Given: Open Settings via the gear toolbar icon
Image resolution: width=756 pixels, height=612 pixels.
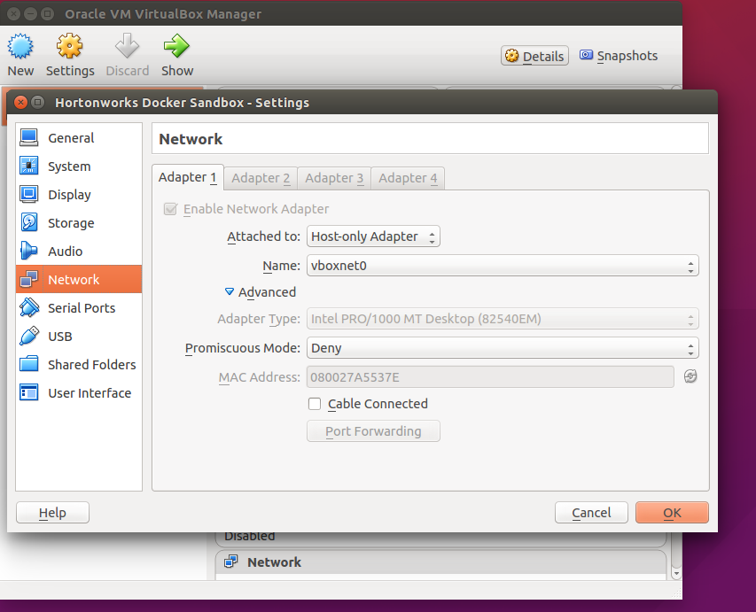Looking at the screenshot, I should (69, 46).
